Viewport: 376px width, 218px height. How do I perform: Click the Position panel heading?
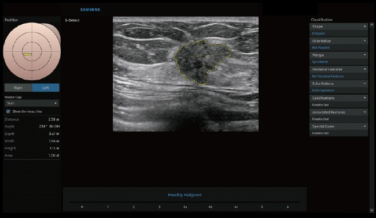pos(11,20)
